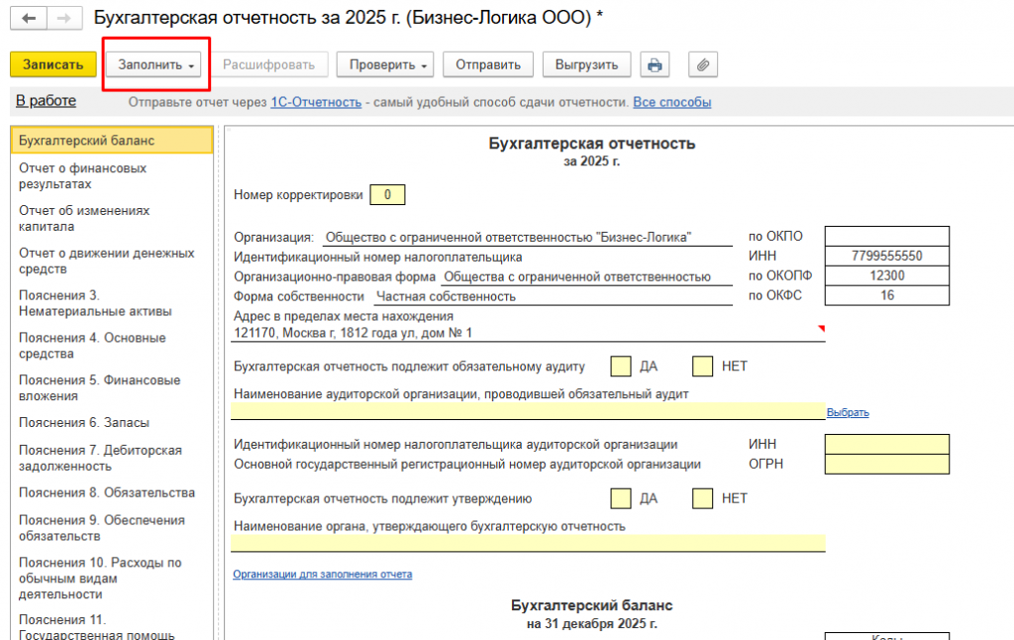
Task: Open the Заполнить dropdown button
Action: point(155,64)
